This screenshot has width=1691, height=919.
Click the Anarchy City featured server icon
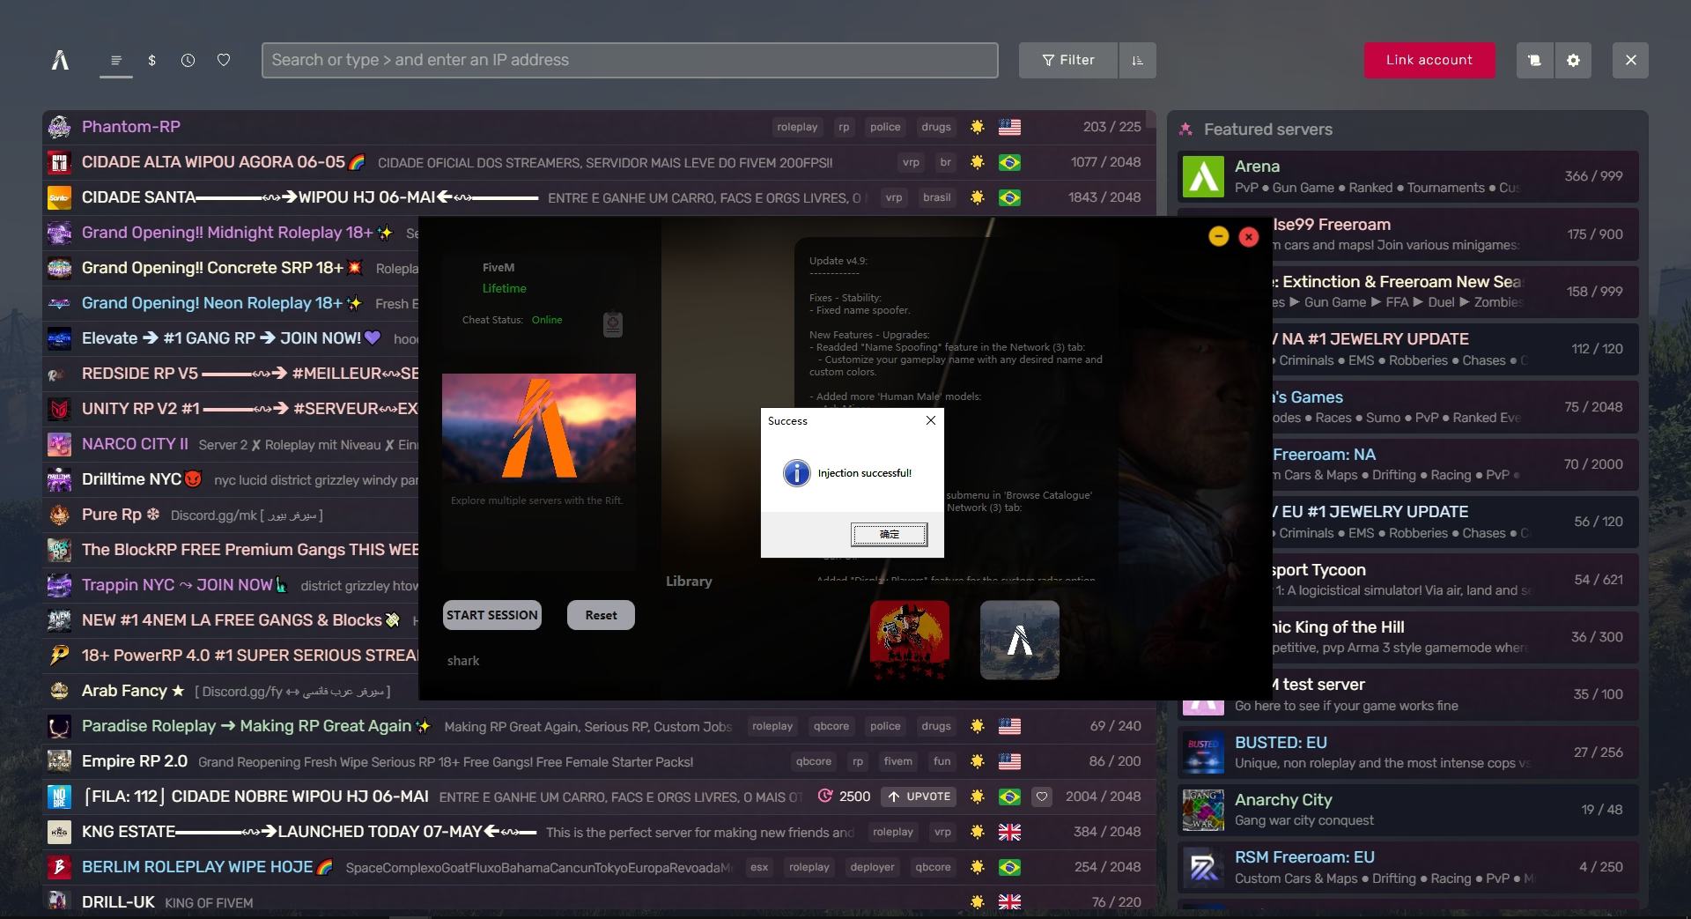pyautogui.click(x=1203, y=810)
